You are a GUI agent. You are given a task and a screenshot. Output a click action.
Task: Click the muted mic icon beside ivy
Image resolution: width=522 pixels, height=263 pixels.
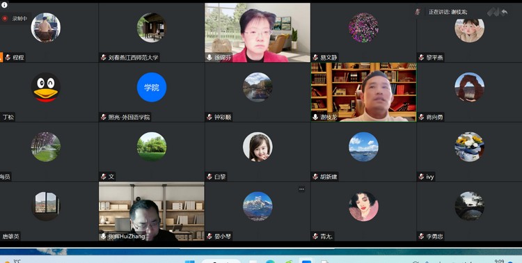click(x=421, y=177)
